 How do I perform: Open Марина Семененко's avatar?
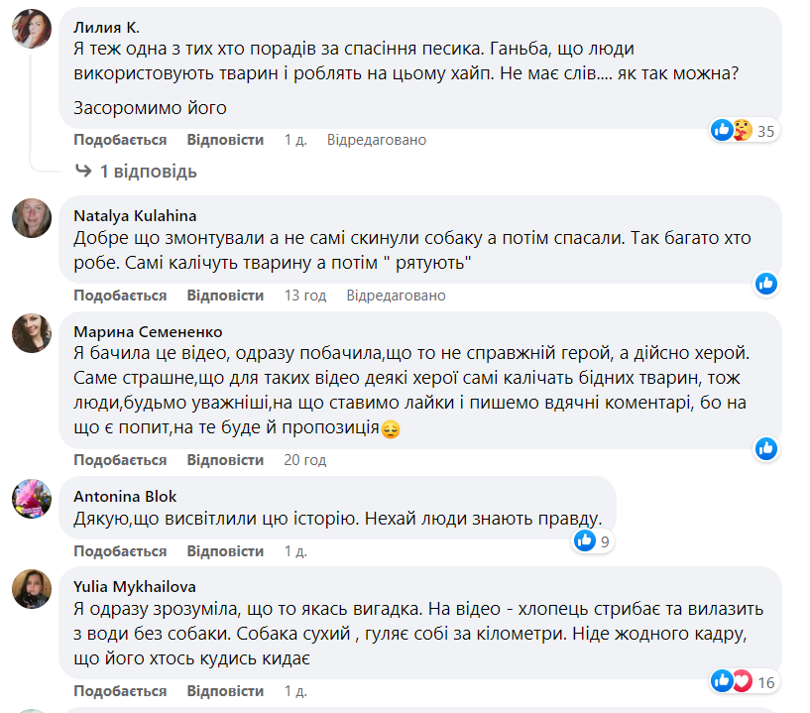(31, 333)
